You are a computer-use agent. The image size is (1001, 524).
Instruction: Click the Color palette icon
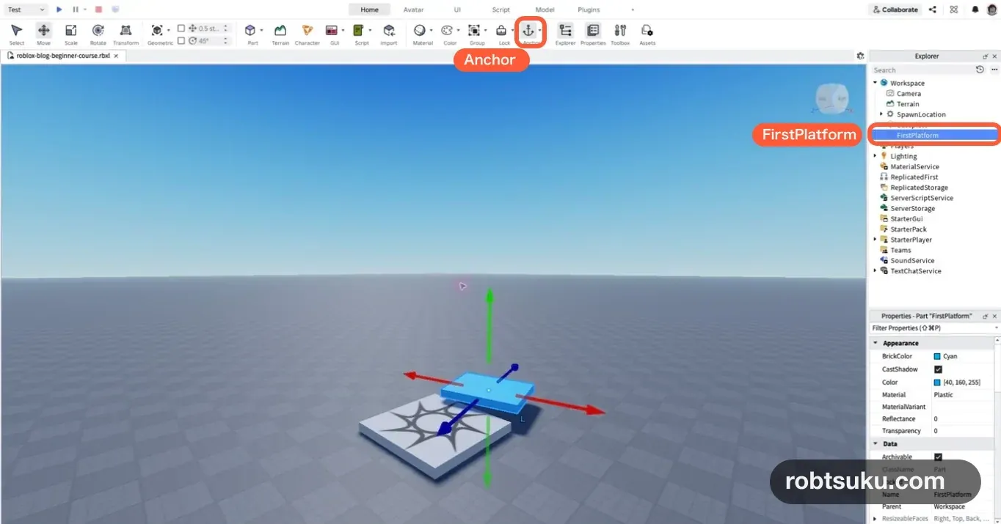447,30
